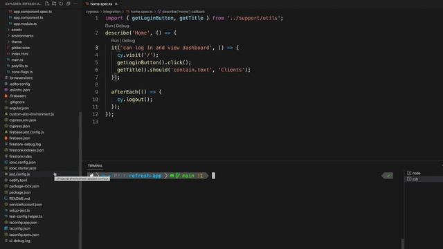This screenshot has width=443, height=249.
Task: Open .firebaserc file
Action: tap(18, 96)
